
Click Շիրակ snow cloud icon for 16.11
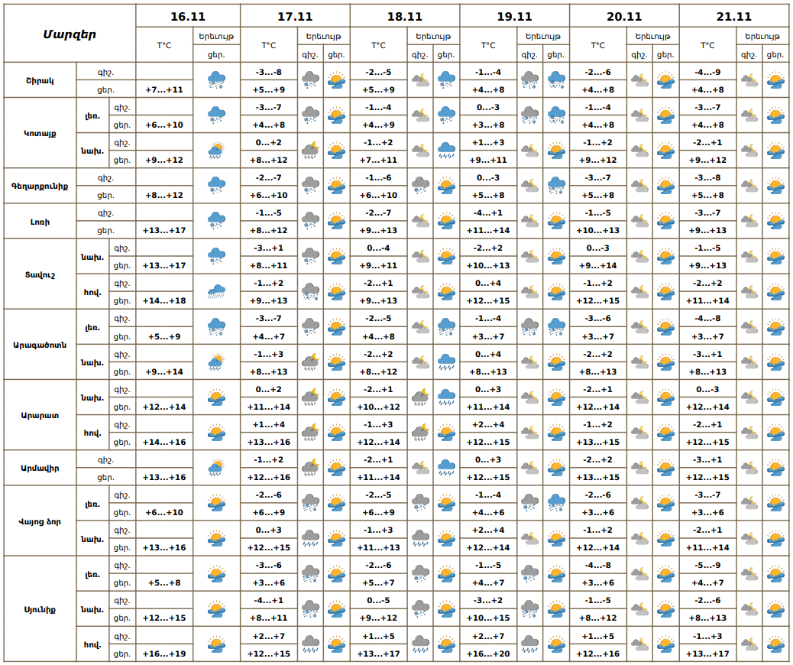point(216,79)
